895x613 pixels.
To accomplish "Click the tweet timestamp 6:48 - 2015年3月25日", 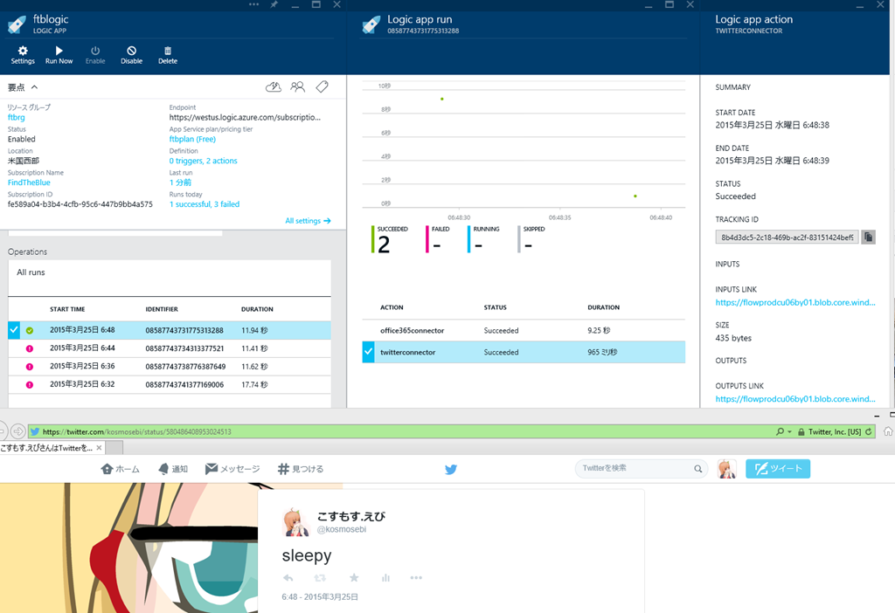I will [x=320, y=597].
